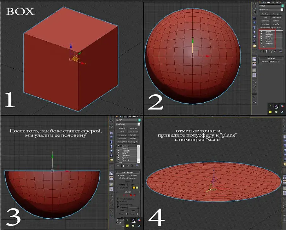
Task: Switch to Modify tab in step 3 command panel
Action: [121, 117]
